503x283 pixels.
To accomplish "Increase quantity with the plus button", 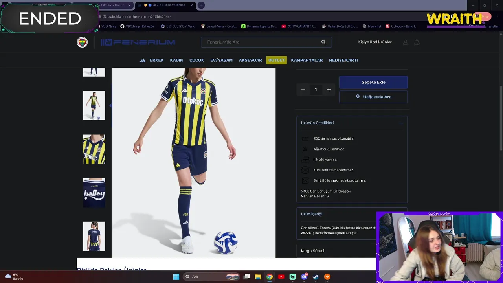I will [329, 90].
